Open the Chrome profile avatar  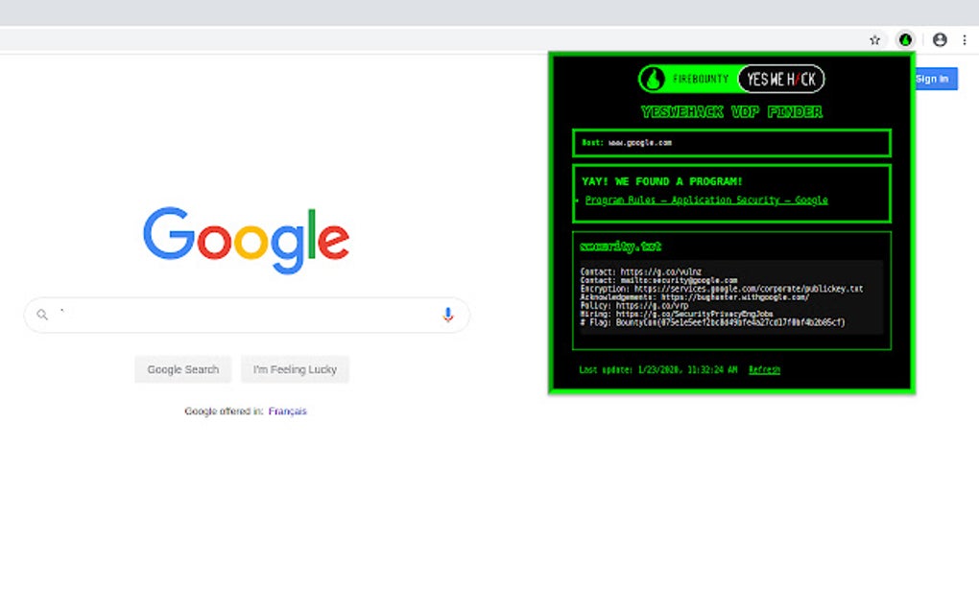(x=939, y=39)
